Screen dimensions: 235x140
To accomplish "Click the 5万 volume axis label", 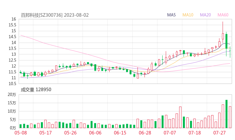I will [x=13, y=120].
